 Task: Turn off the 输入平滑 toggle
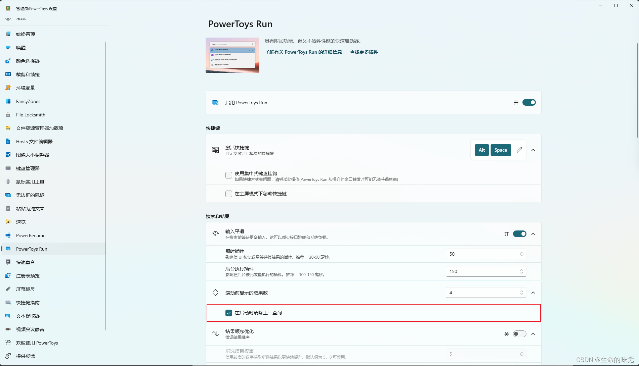(x=520, y=234)
